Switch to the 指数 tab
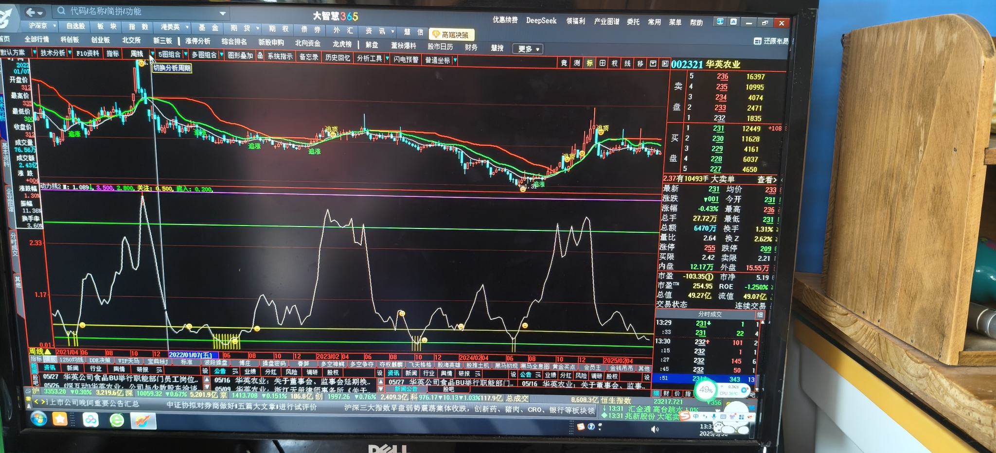Screen dimensions: 996x453 click(138, 27)
